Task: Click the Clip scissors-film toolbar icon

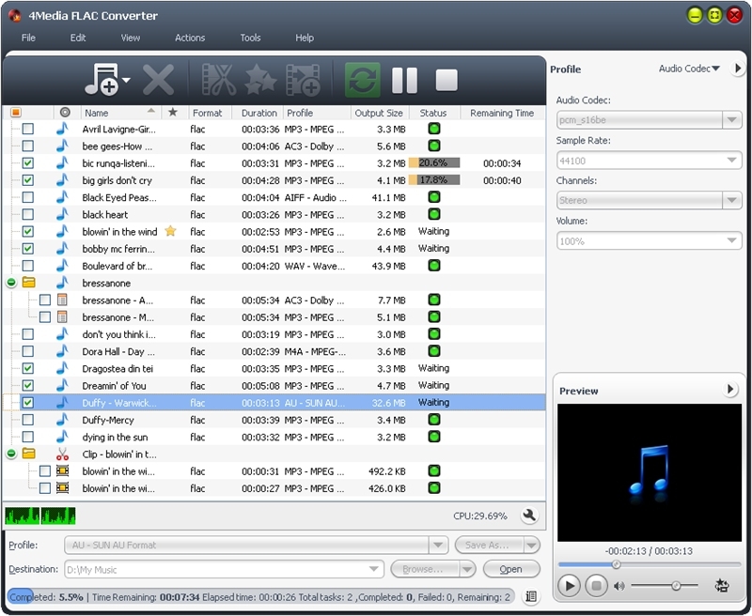Action: pos(218,79)
